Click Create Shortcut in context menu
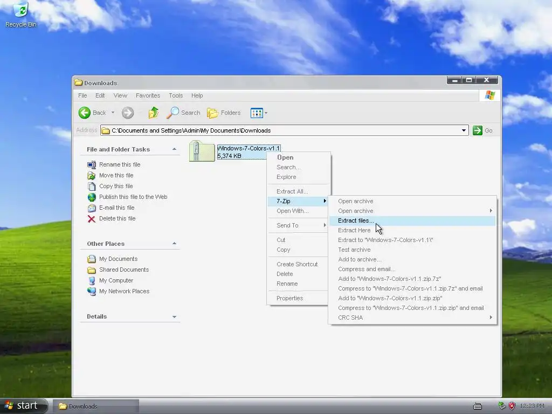Image resolution: width=552 pixels, height=414 pixels. (x=299, y=264)
